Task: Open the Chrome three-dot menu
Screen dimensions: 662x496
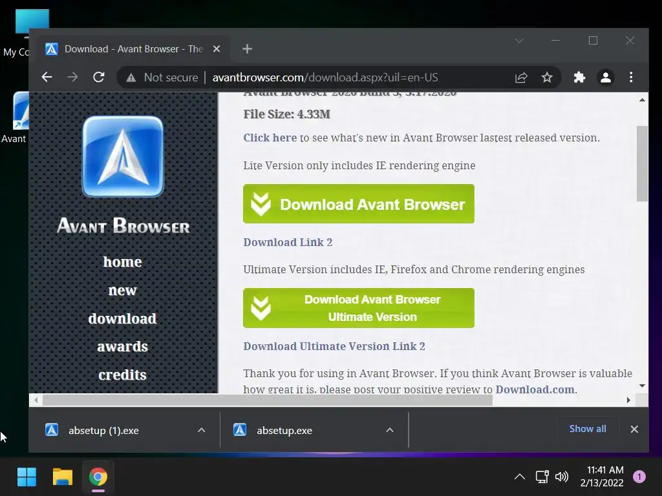Action: 631,77
